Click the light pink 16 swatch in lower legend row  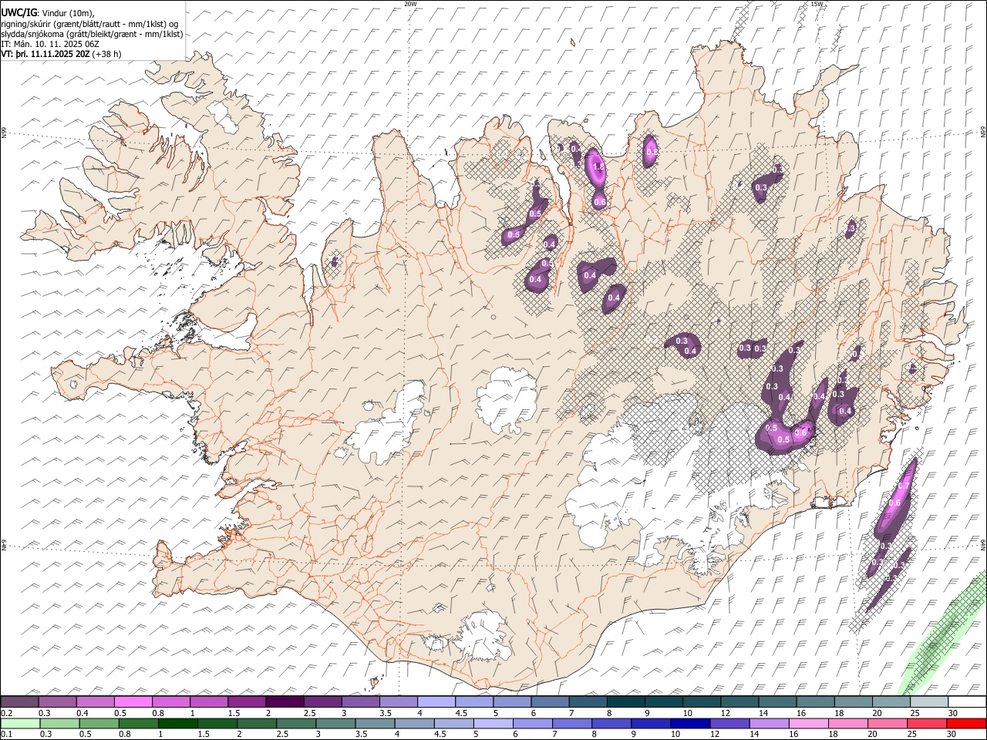pos(808,723)
